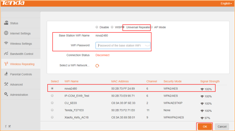Screen dimensions: 235x131
Task: Click the Wireless Settings WiFi icon
Action: [x=6, y=44]
